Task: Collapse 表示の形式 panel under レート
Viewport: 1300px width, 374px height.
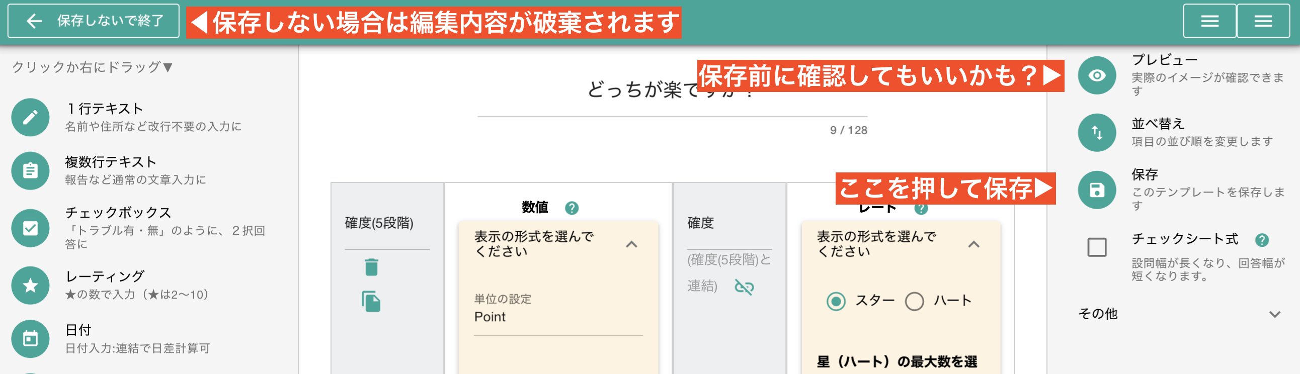Action: click(973, 244)
